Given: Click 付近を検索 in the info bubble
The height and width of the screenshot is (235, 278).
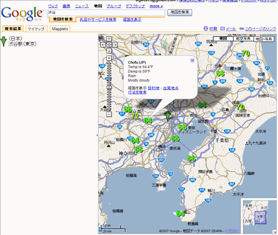Looking at the screenshot, I should coord(137,92).
